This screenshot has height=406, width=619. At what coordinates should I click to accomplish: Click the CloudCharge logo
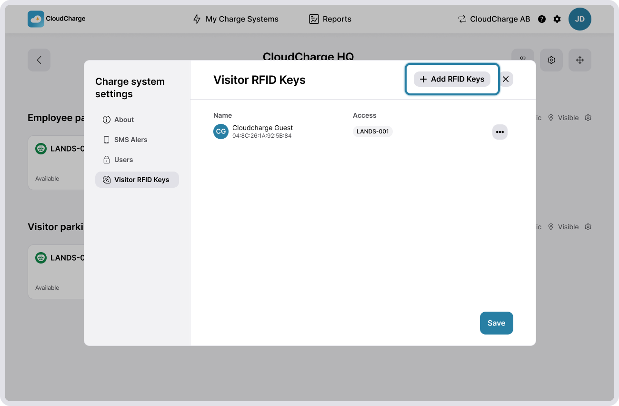click(56, 19)
